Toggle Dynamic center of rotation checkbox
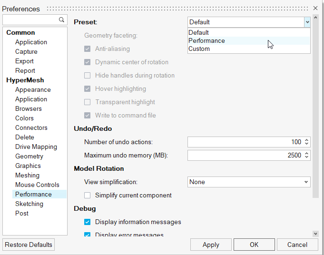This screenshot has width=324, height=255. click(x=87, y=62)
